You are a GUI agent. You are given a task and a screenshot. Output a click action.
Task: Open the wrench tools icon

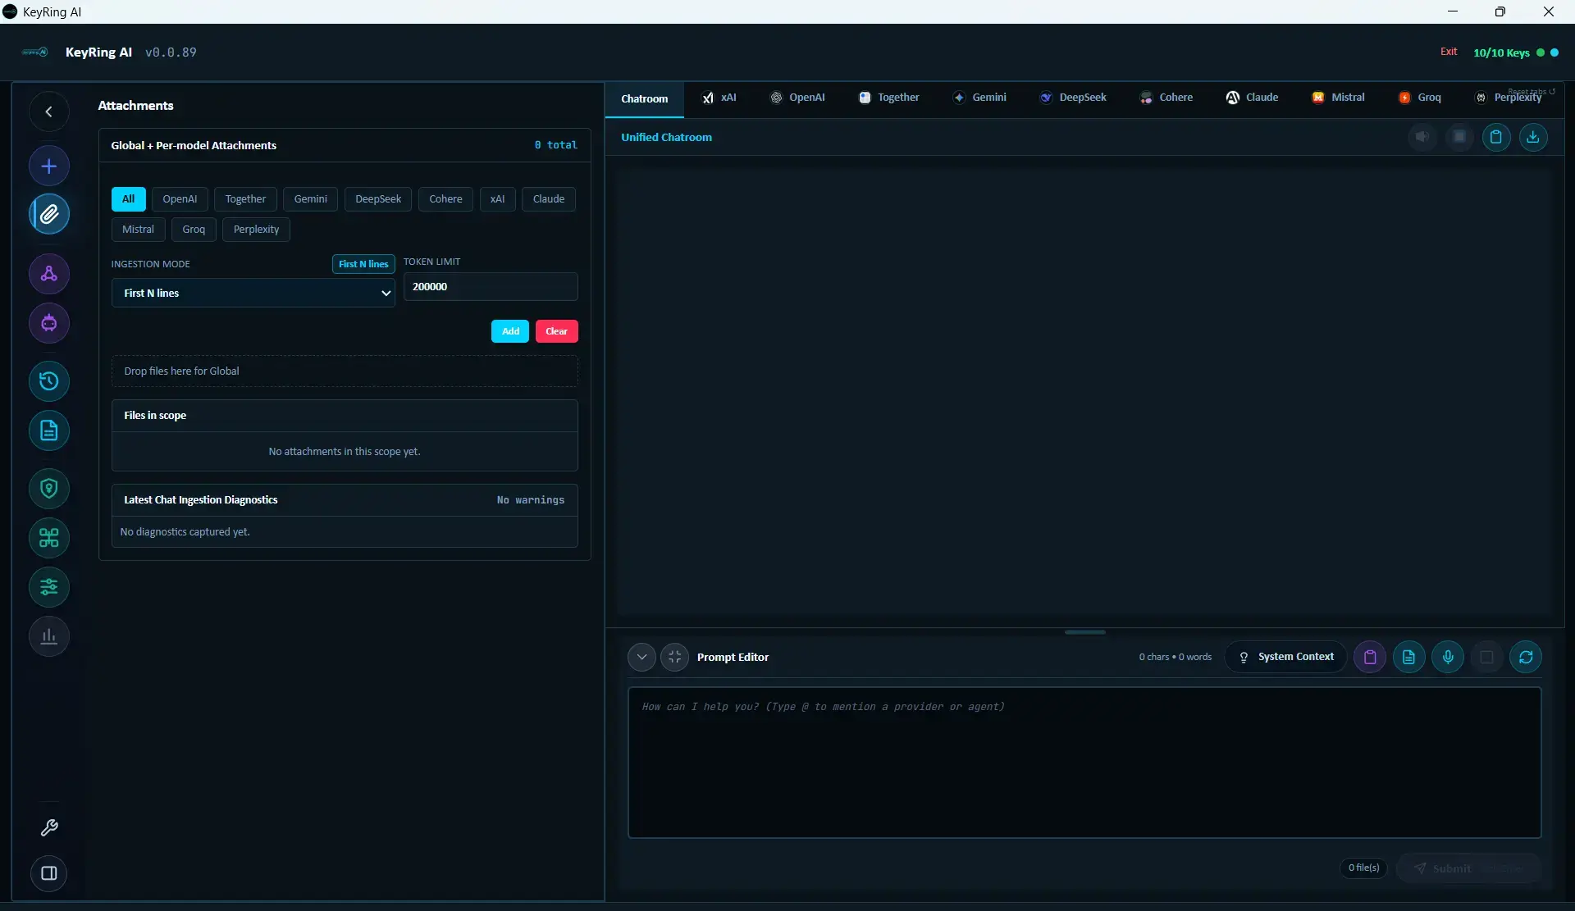49,828
